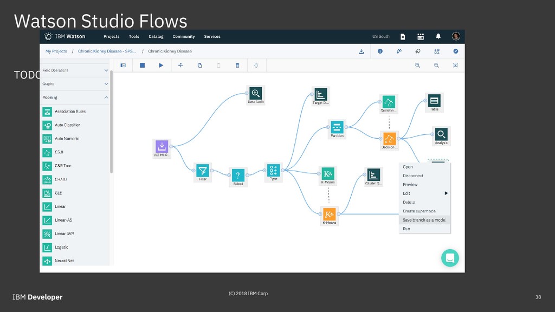Open the Projects menu
This screenshot has height=312, width=555.
[x=111, y=36]
